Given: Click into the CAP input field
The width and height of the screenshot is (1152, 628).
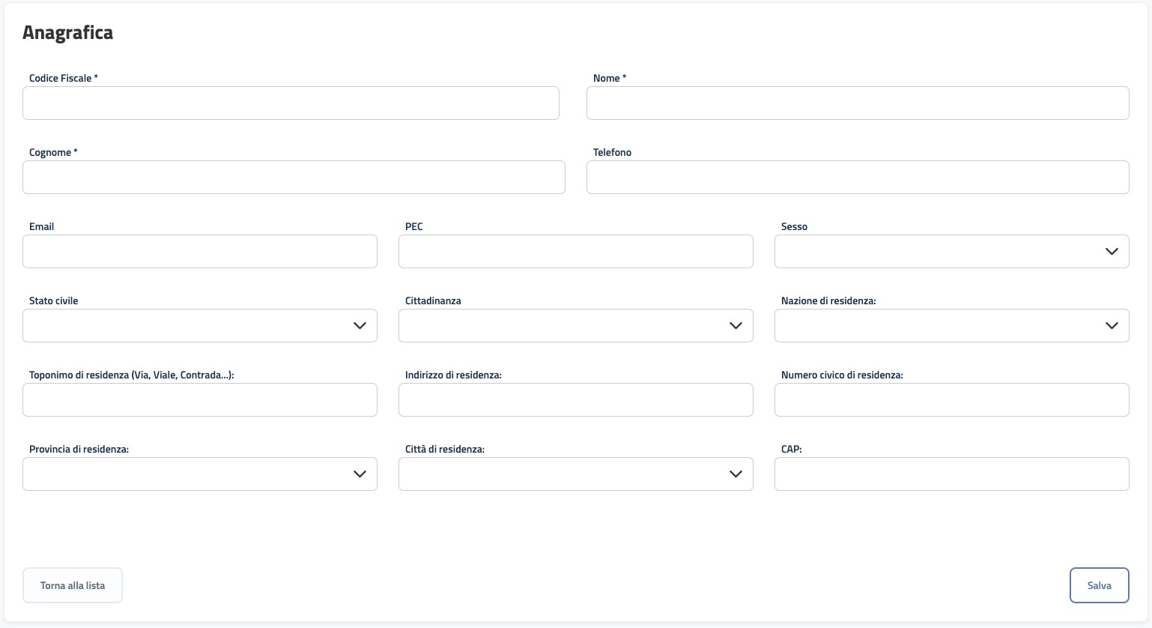Looking at the screenshot, I should point(951,474).
